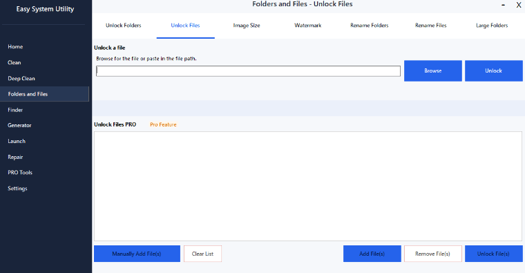Switch to the Large Folders tab
Screen dimensions: 525x273
pos(492,26)
